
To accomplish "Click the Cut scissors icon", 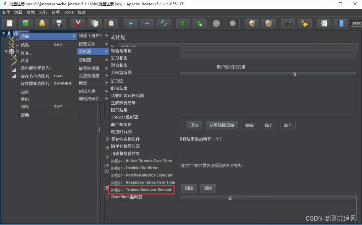I will click(78, 23).
